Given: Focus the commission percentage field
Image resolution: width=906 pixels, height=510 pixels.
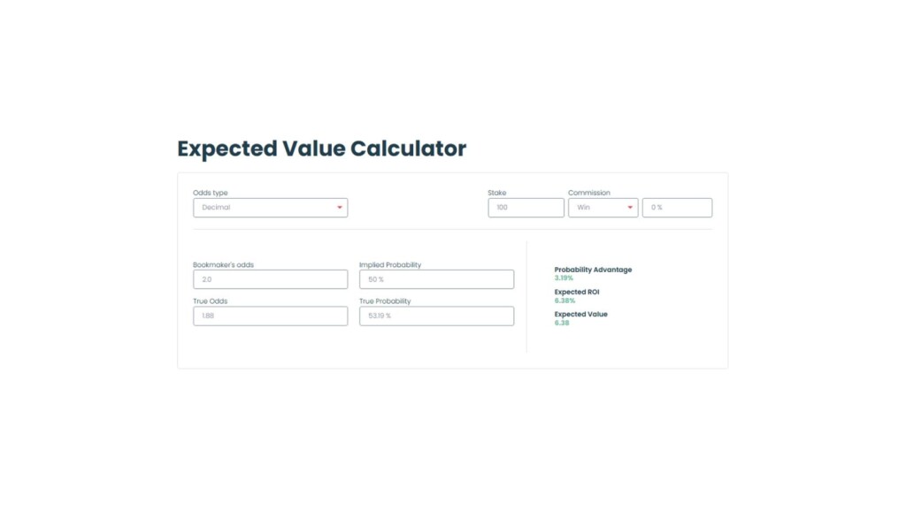Looking at the screenshot, I should (x=677, y=208).
